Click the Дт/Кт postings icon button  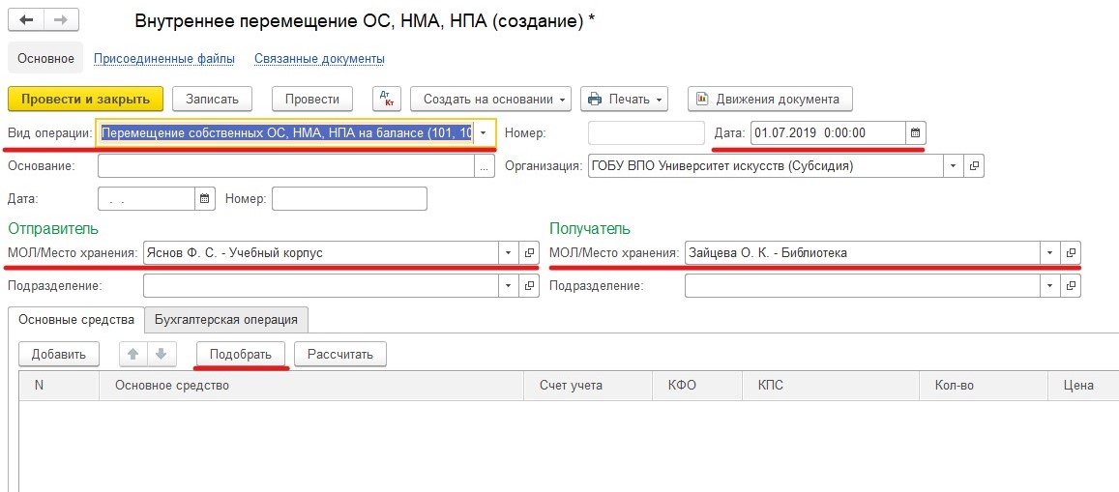(386, 99)
